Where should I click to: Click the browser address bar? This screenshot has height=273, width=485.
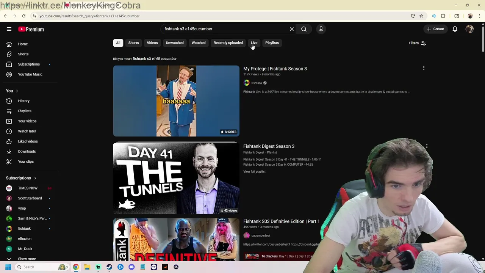click(220, 16)
